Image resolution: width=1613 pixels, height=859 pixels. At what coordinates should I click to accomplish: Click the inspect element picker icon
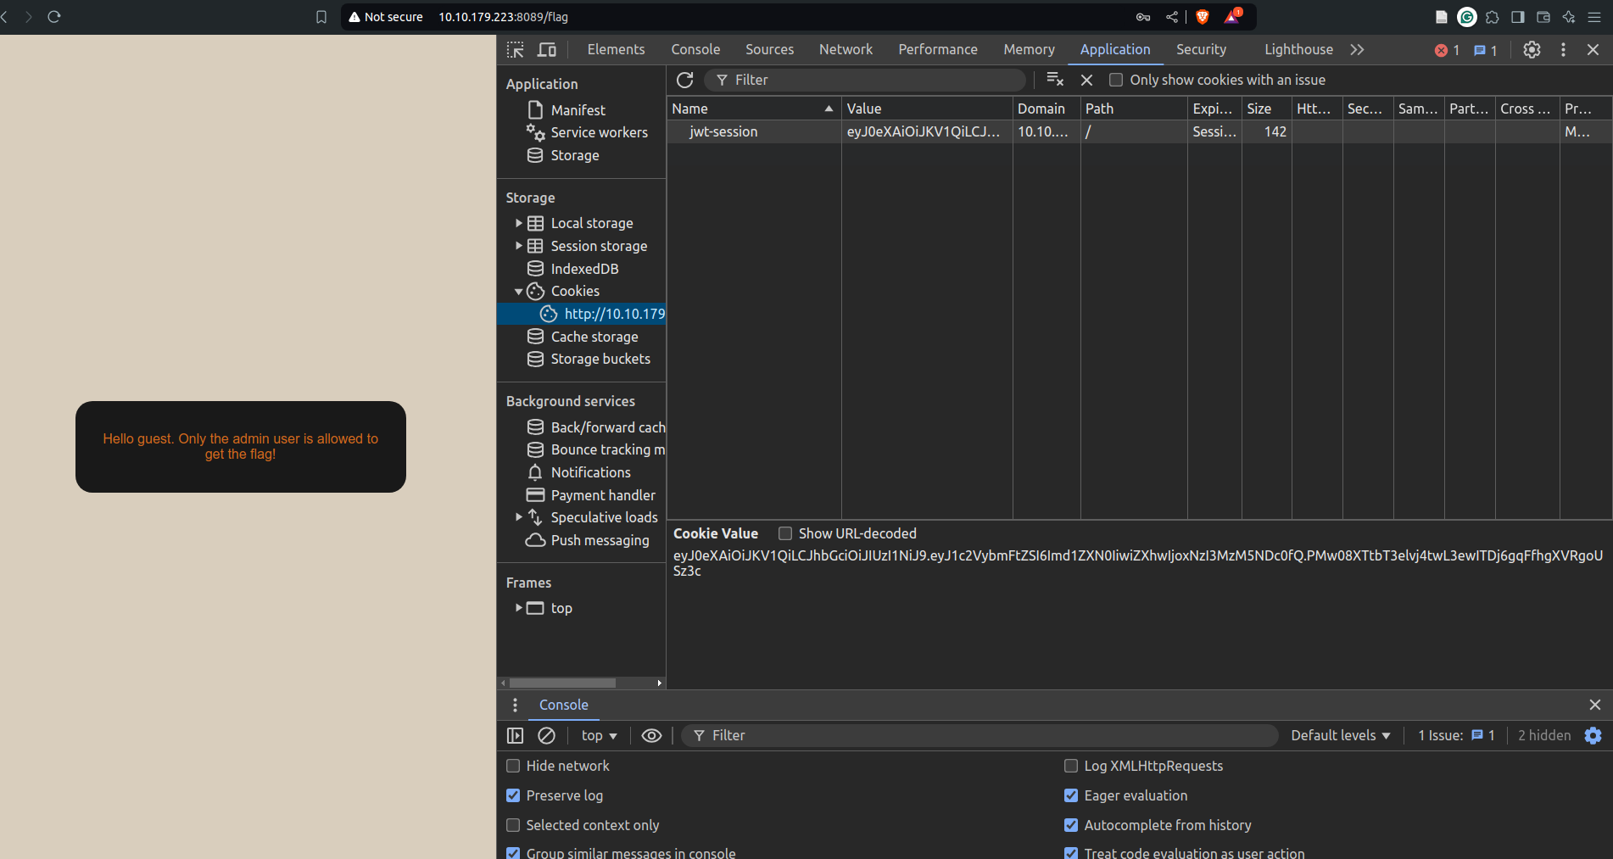(515, 50)
